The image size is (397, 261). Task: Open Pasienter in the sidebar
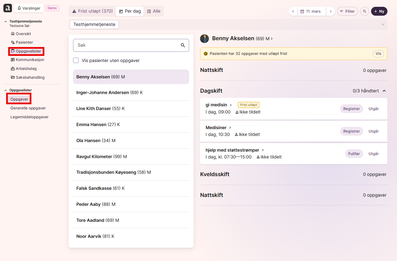22,42
